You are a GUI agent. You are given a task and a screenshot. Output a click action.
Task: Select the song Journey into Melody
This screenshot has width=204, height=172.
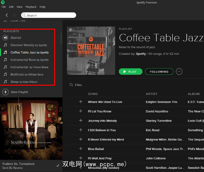pos(102,121)
